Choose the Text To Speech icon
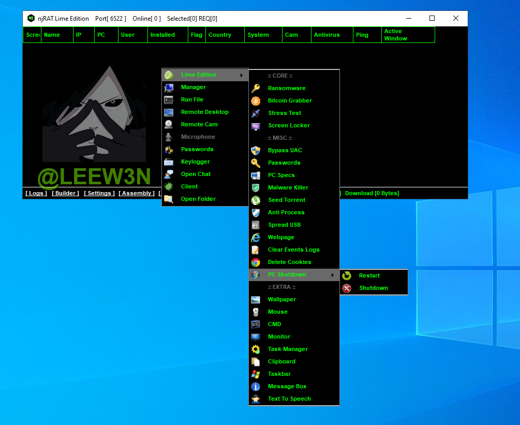The width and height of the screenshot is (520, 425). [x=256, y=399]
